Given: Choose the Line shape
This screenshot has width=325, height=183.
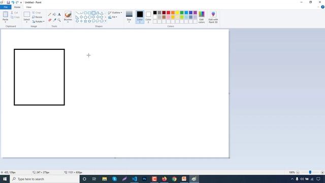Looking at the screenshot, I should click(77, 13).
